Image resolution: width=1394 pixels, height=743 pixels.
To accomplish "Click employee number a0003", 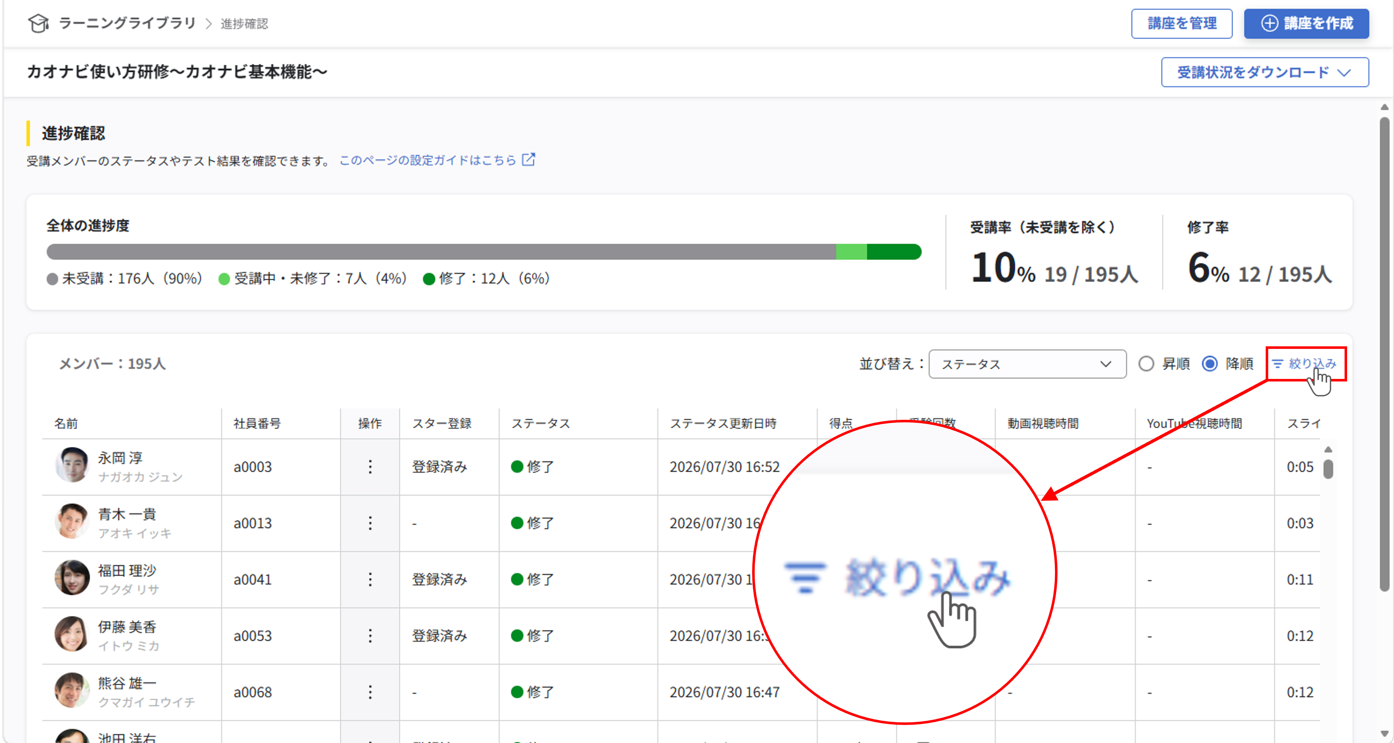I will point(253,467).
